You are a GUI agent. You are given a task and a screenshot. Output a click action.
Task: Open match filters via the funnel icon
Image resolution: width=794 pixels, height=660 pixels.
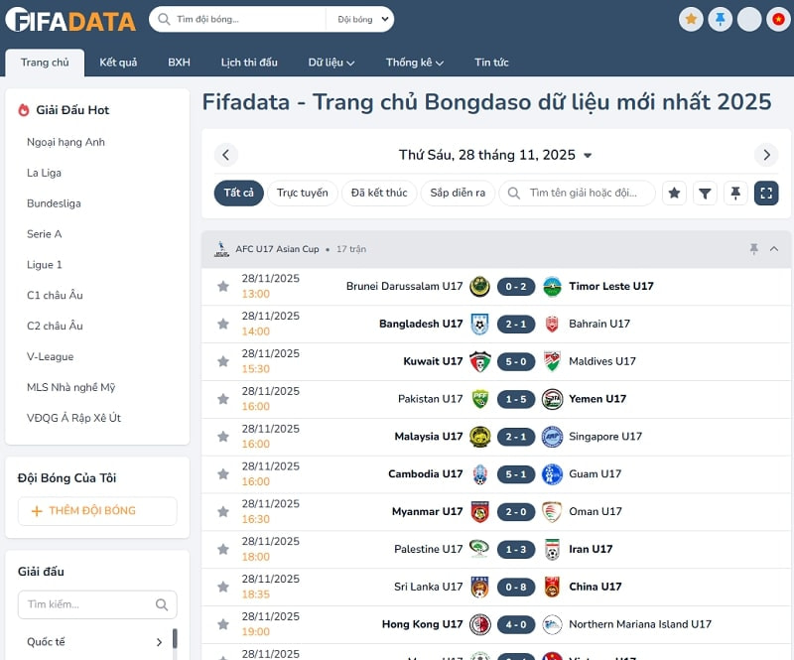click(705, 193)
